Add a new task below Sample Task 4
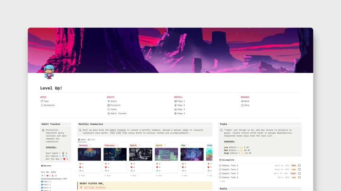 coord(222,181)
